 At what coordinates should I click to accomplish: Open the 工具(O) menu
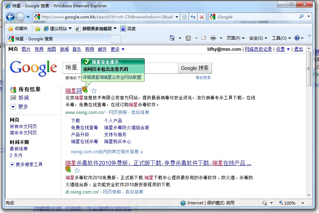tap(281, 38)
